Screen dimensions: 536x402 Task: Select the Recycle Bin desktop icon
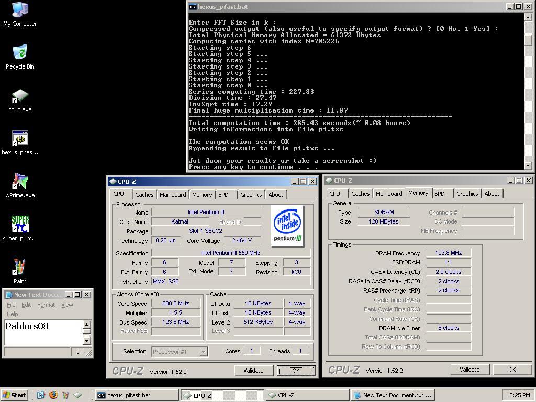tap(20, 57)
